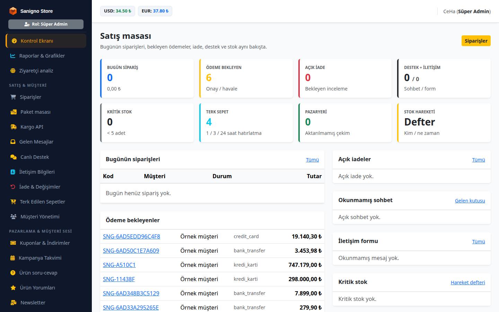The height and width of the screenshot is (312, 499).
Task: Go to Ziyaretçi analiz in sidebar
Action: pos(46,71)
